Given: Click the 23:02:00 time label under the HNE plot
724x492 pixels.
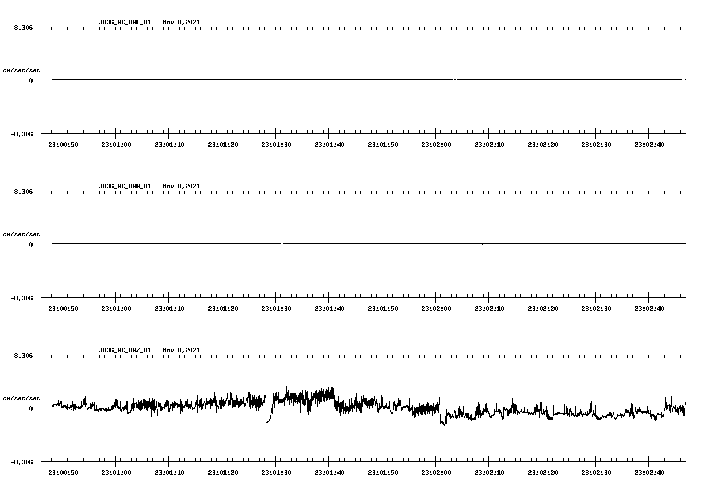Looking at the screenshot, I should (x=436, y=145).
